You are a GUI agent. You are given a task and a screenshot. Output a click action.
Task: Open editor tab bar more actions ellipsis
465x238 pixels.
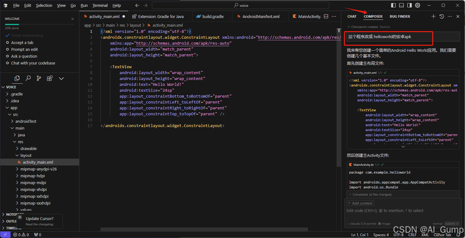334,16
